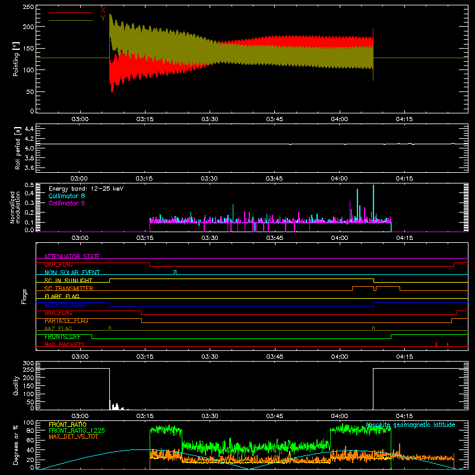Click the NON_SOLAR_EVENT pulse on the flag line
Screen dimensions: 475x475
coord(175,273)
